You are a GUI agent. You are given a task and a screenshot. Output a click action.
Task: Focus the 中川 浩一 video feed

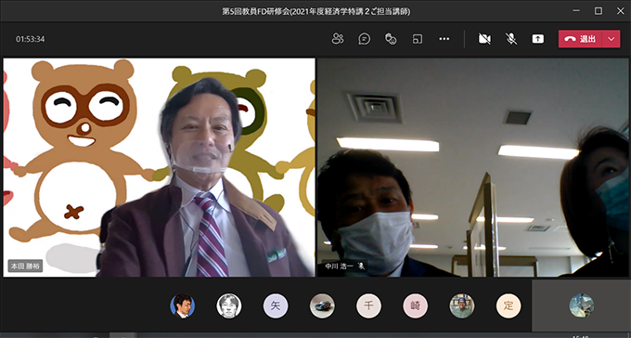pyautogui.click(x=473, y=167)
